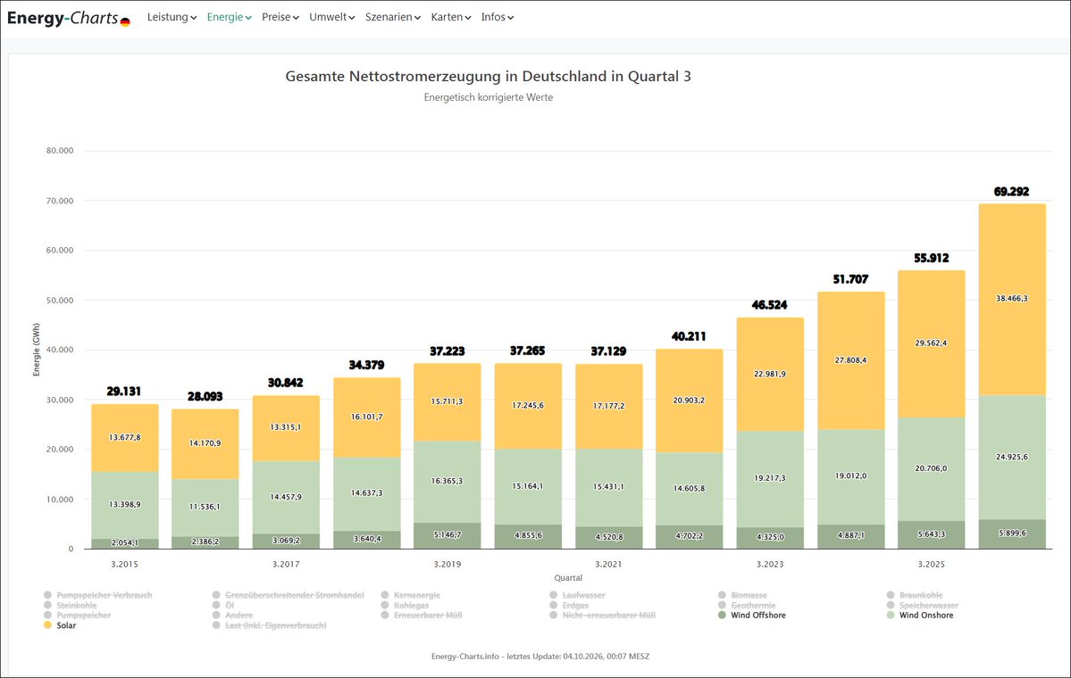
Task: Expand the Karten dropdown
Action: pyautogui.click(x=451, y=17)
